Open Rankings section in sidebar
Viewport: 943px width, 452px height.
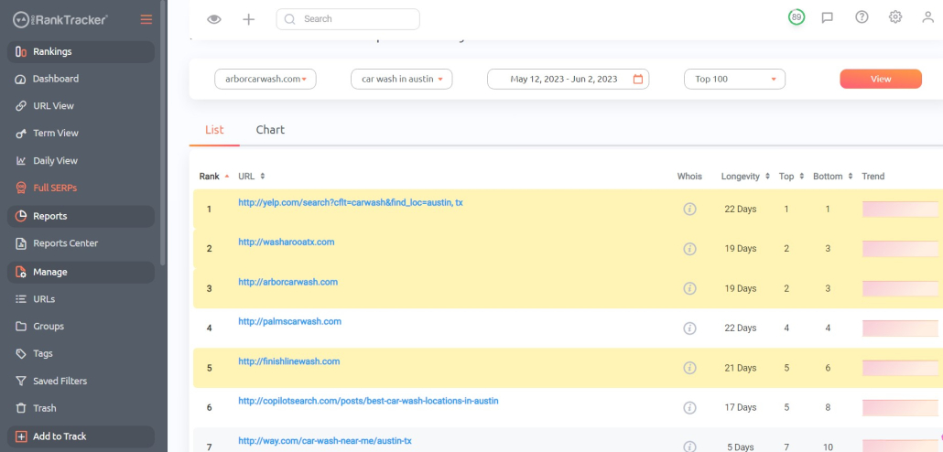81,51
